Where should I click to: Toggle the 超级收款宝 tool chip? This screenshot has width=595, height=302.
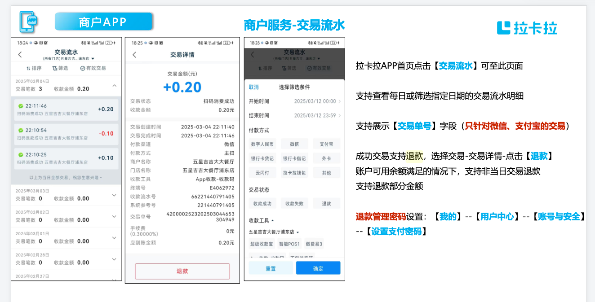point(262,244)
